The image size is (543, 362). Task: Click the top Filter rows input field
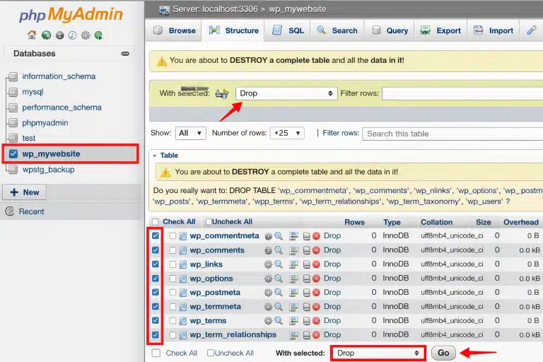click(462, 93)
